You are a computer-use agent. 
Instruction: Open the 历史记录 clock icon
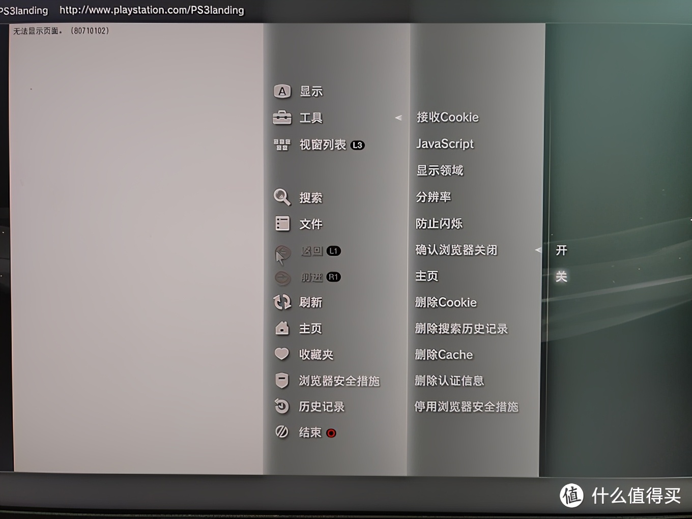pos(282,406)
